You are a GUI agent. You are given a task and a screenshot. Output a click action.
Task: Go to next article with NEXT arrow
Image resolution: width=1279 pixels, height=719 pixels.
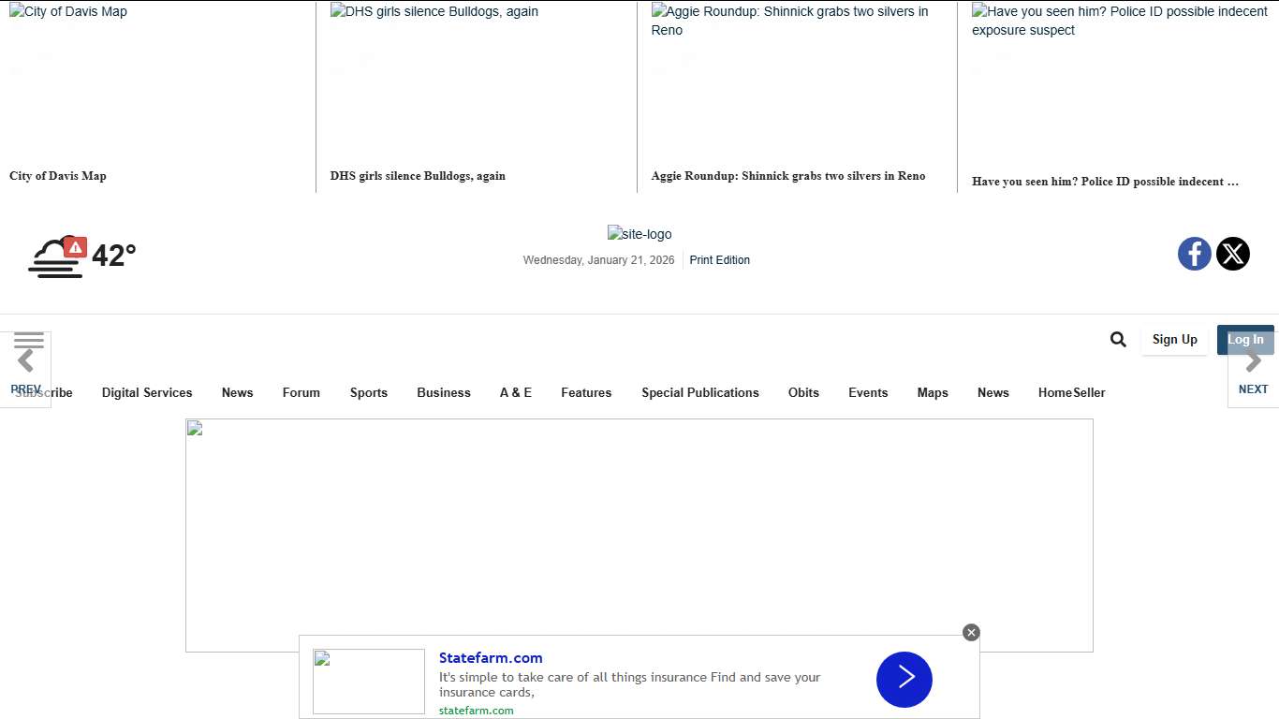click(1253, 371)
